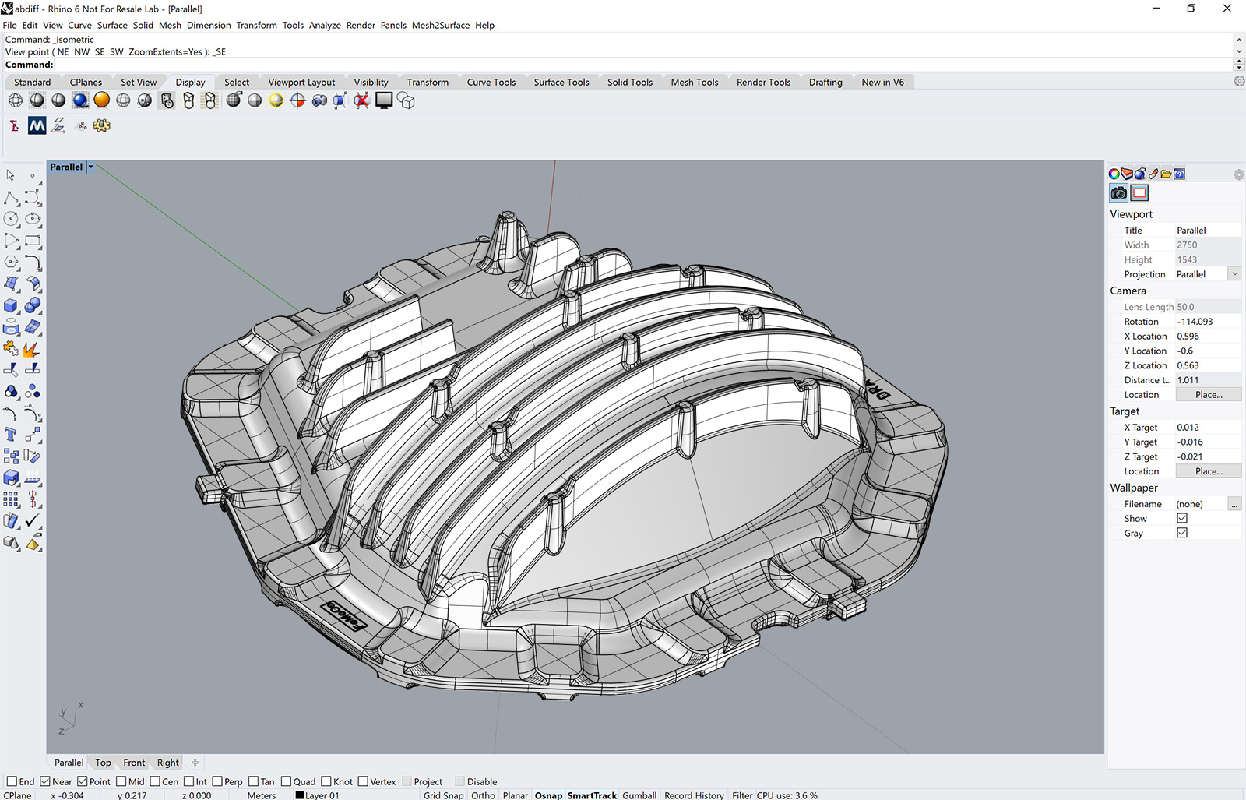Switch to the Surface Tools toolbar tab

[561, 82]
